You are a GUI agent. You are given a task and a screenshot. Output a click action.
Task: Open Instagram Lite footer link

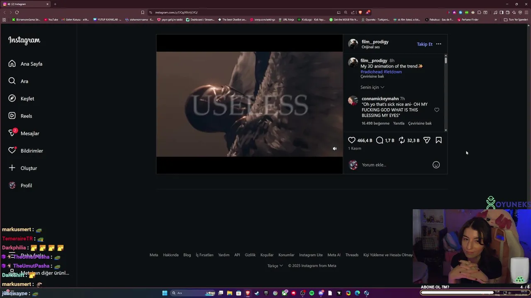coord(311,255)
